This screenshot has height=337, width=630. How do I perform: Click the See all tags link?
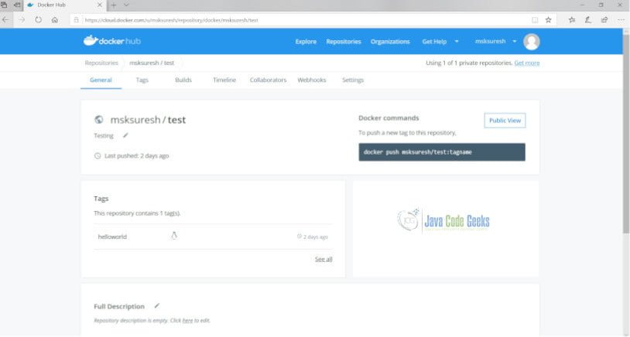coord(324,259)
